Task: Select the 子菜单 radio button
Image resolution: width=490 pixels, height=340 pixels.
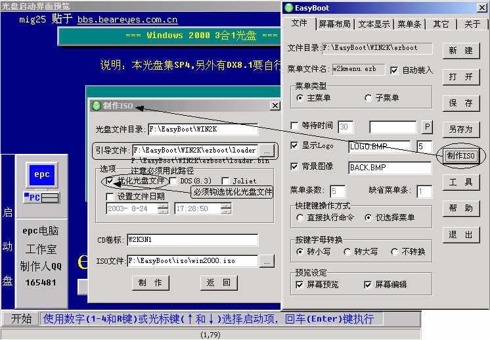Action: [368, 98]
